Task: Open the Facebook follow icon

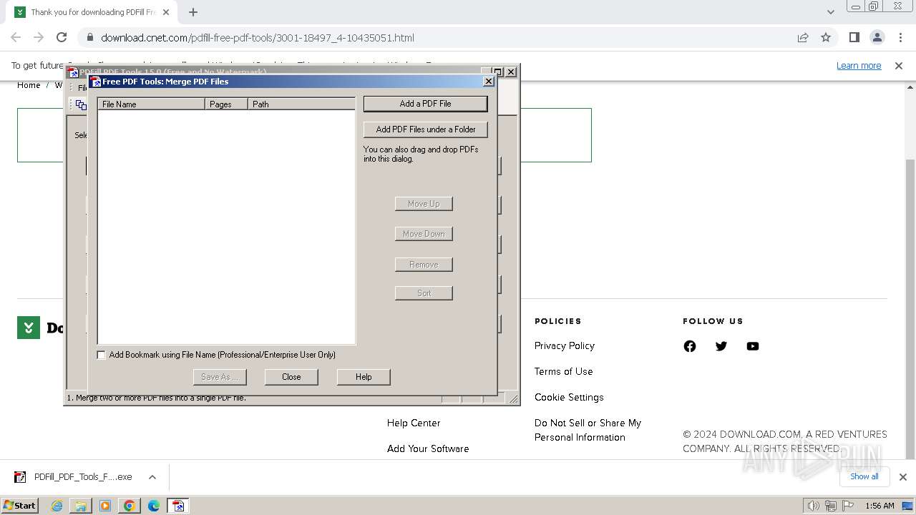Action: pyautogui.click(x=690, y=346)
